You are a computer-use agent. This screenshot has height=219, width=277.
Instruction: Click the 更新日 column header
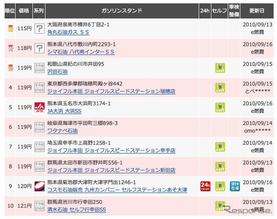coord(257,11)
